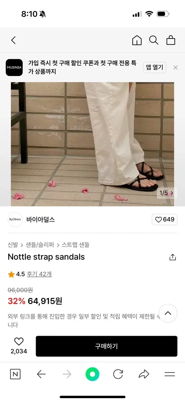Tap the search magnifier icon
The height and width of the screenshot is (402, 185).
click(x=154, y=40)
